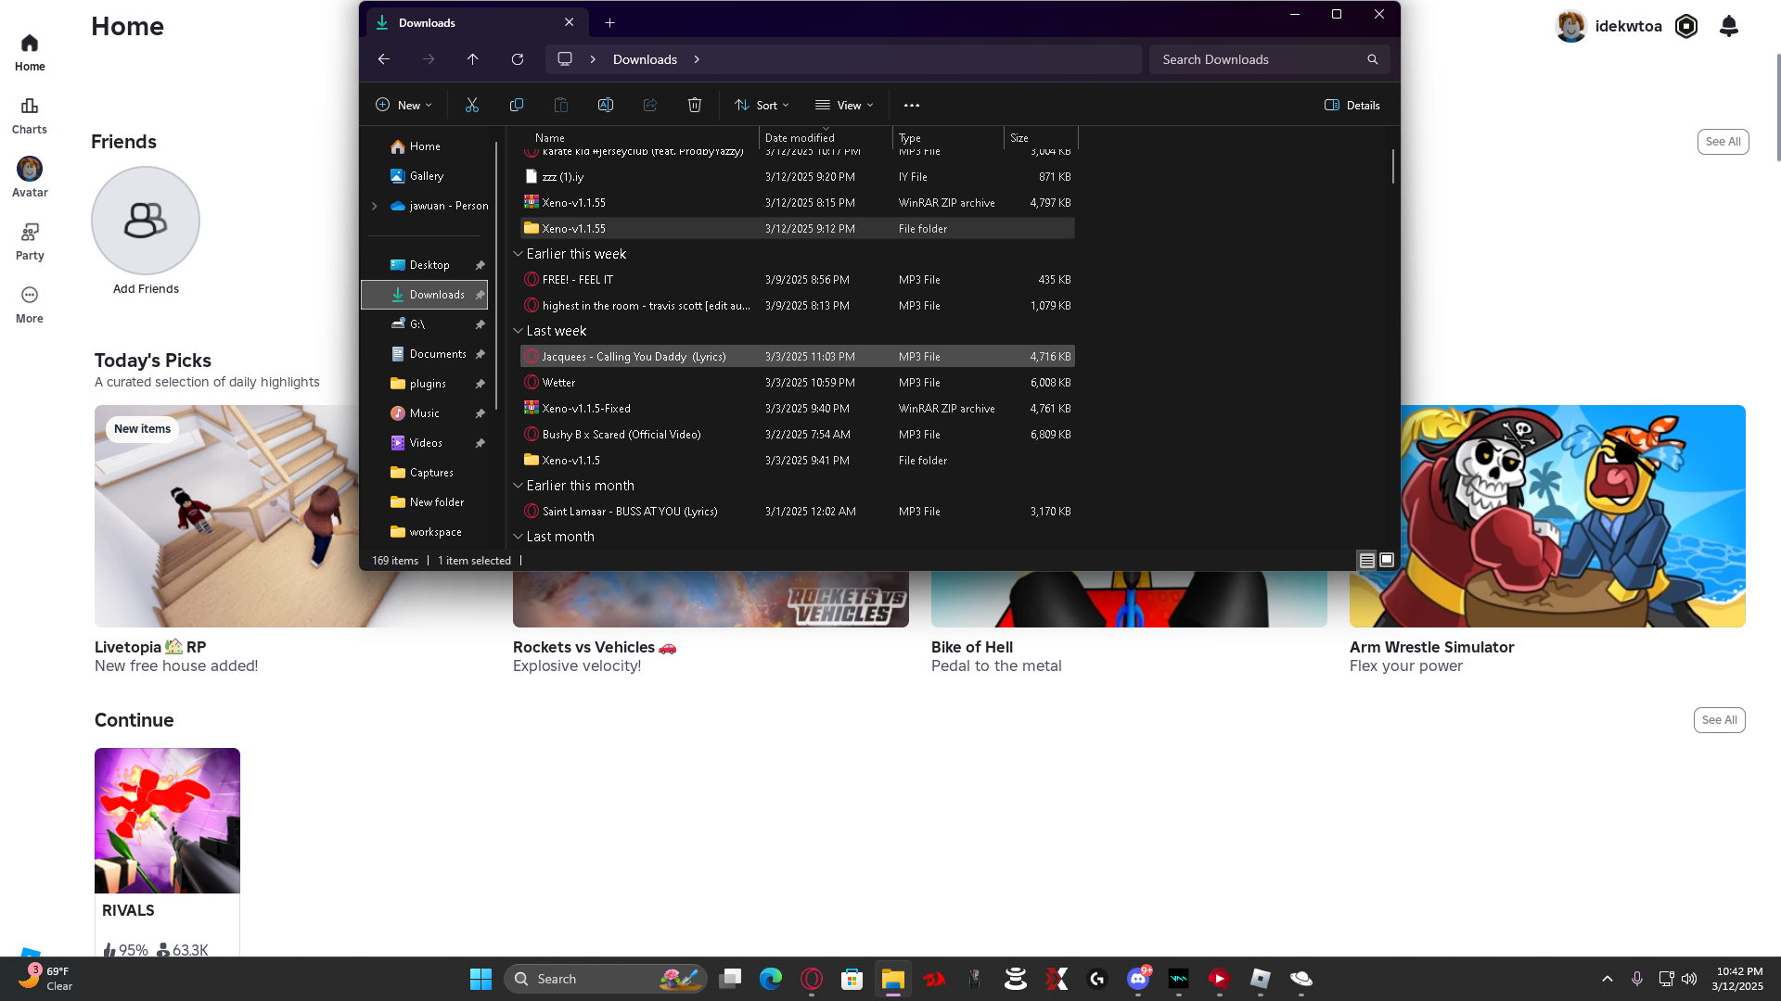
Task: Click the Windows Start button
Action: 480,979
